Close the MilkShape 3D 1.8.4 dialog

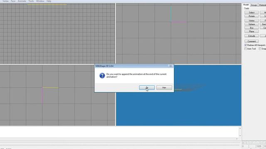171,66
